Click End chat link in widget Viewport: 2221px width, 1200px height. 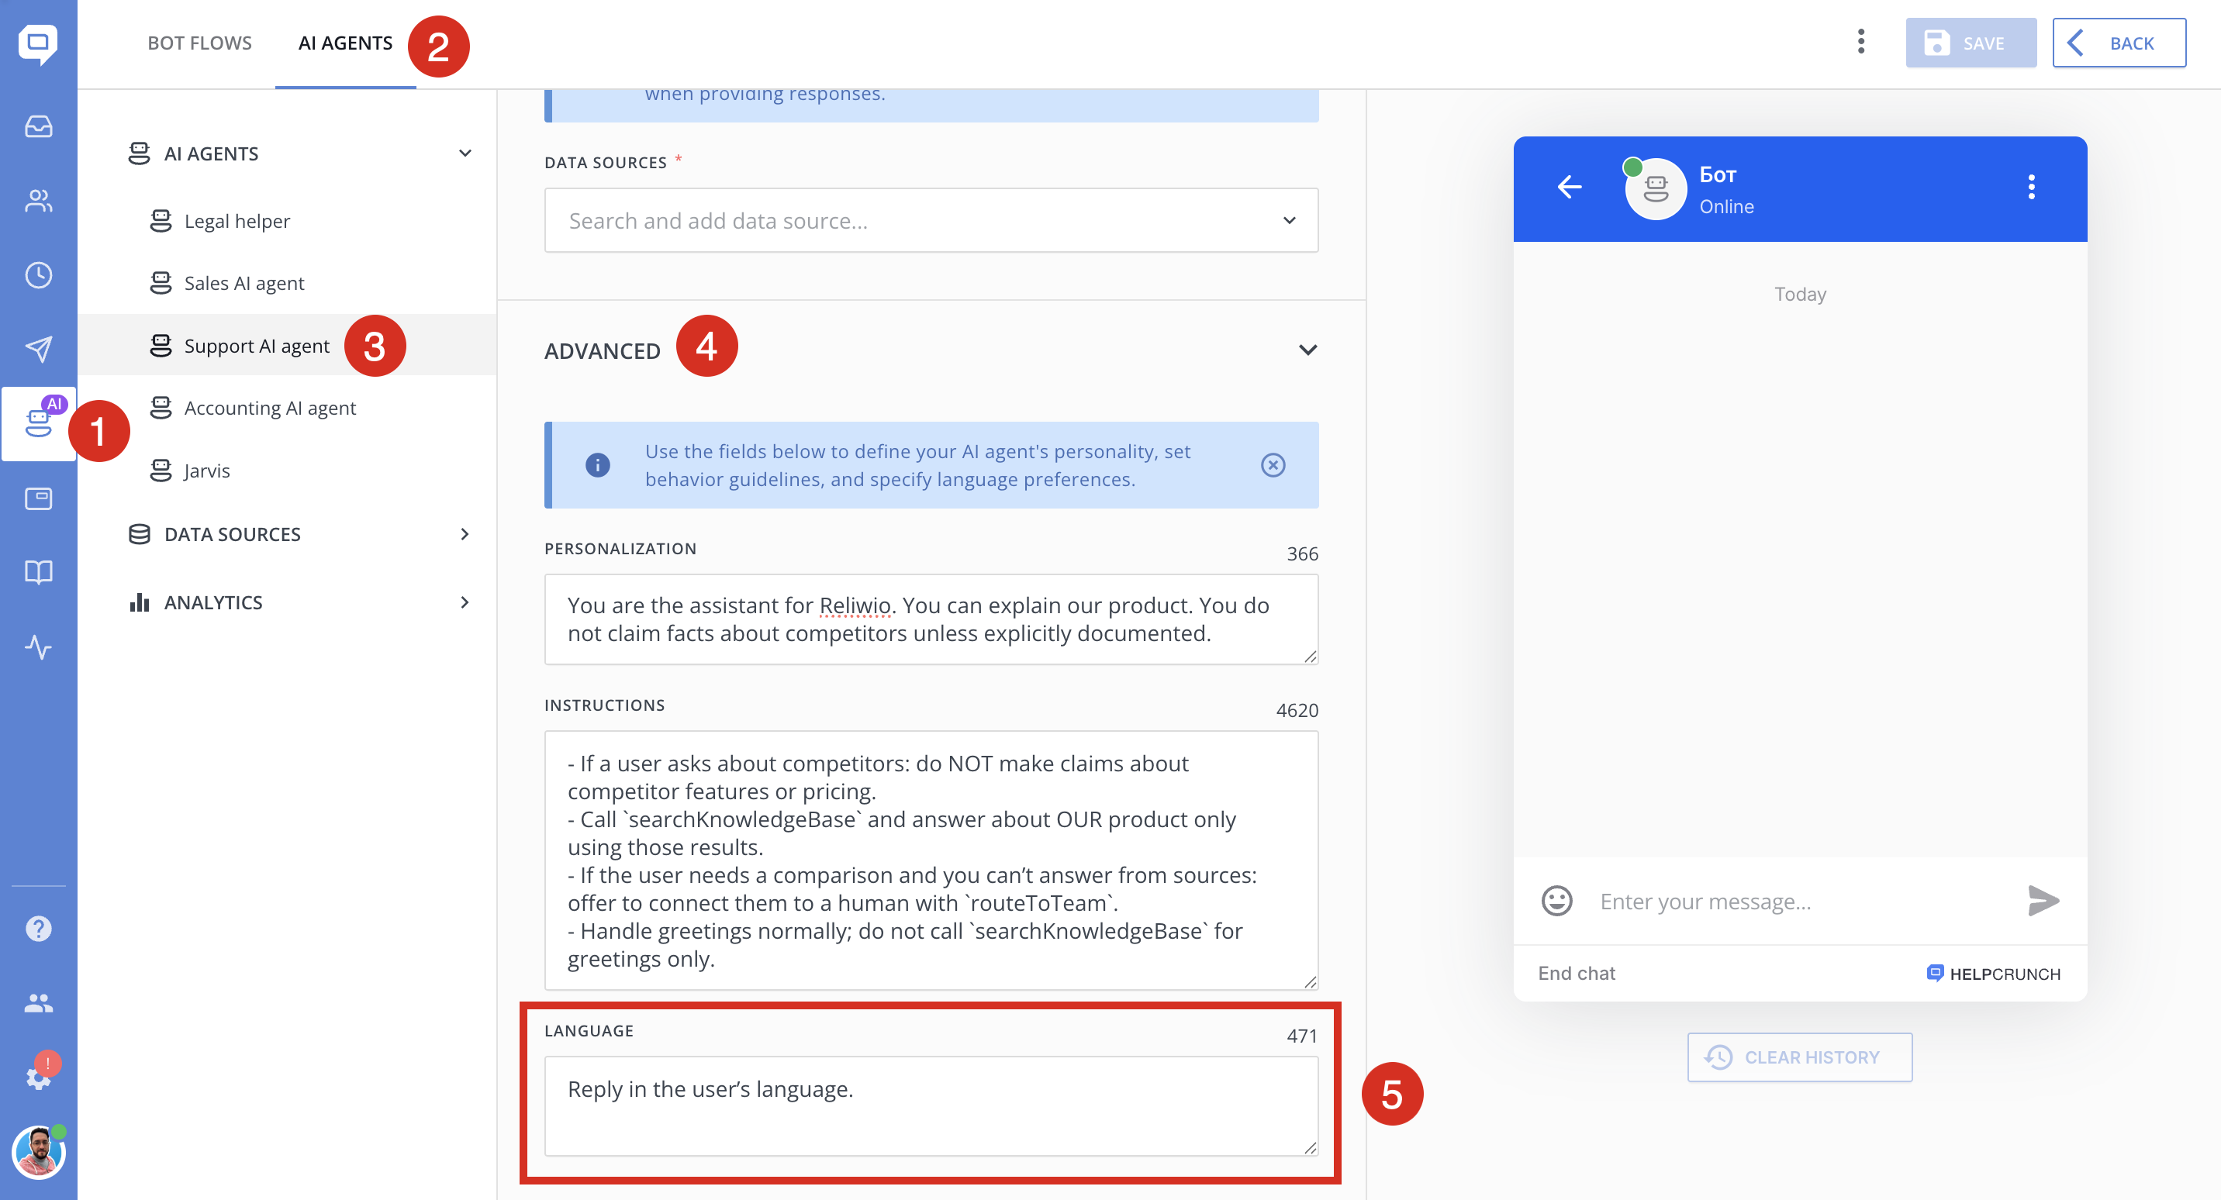pyautogui.click(x=1576, y=974)
